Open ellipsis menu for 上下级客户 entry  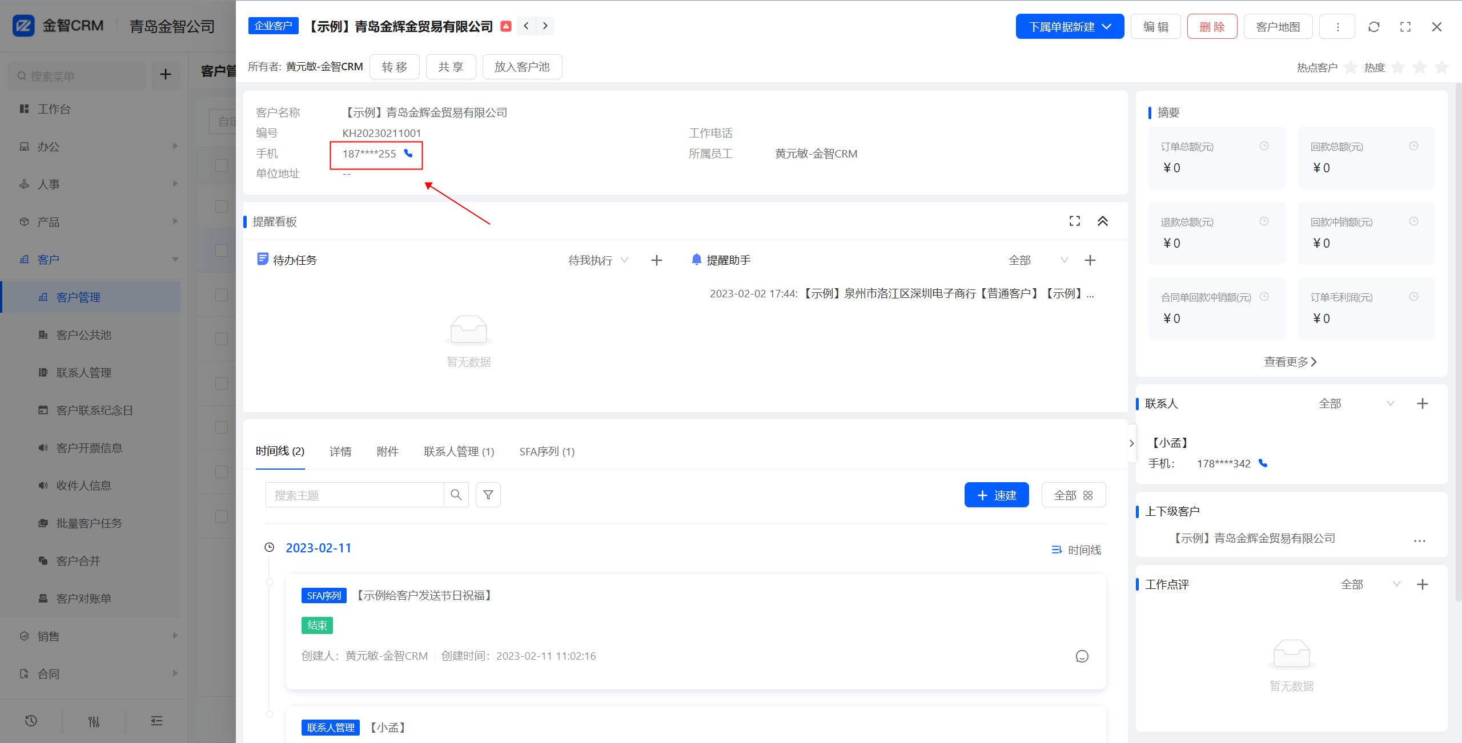pyautogui.click(x=1420, y=540)
